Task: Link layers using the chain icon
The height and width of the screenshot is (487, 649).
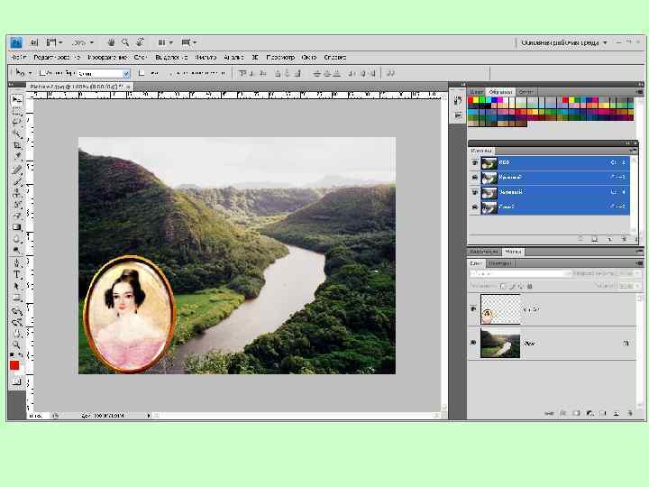Action: click(x=549, y=413)
